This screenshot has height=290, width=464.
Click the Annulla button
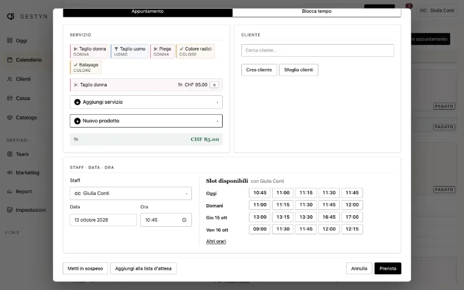pyautogui.click(x=359, y=269)
